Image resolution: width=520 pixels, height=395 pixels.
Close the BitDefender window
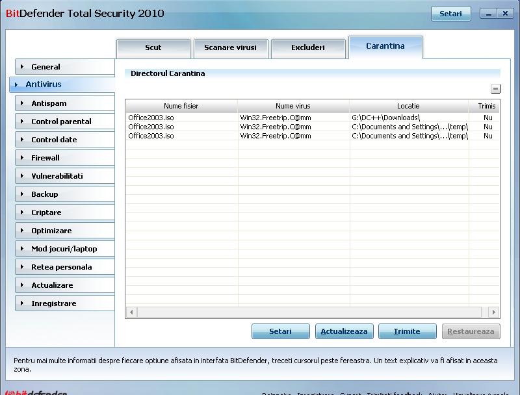pos(505,14)
